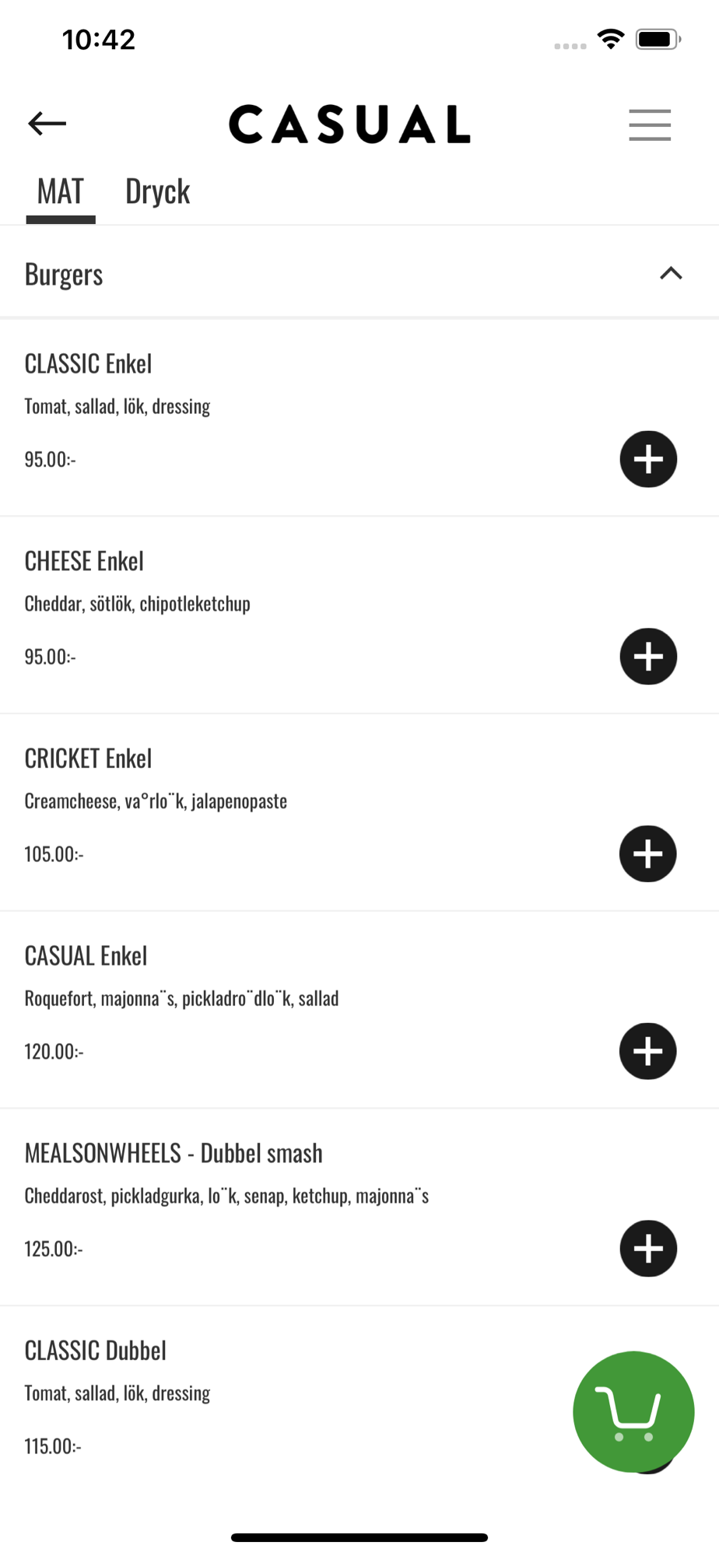Add CLASSIC Enkel burger to cart
Viewport: 719px width, 1556px height.
click(648, 459)
